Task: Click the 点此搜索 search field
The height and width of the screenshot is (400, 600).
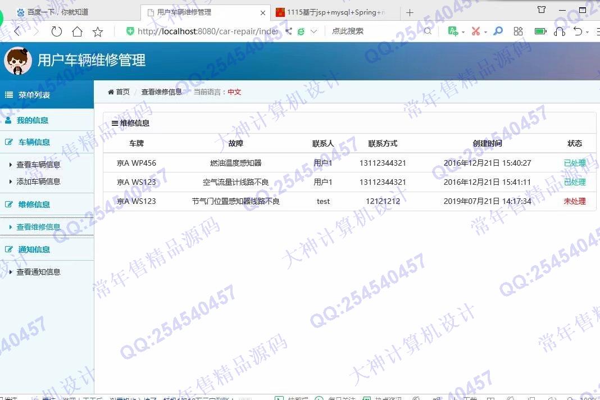Action: [375, 31]
